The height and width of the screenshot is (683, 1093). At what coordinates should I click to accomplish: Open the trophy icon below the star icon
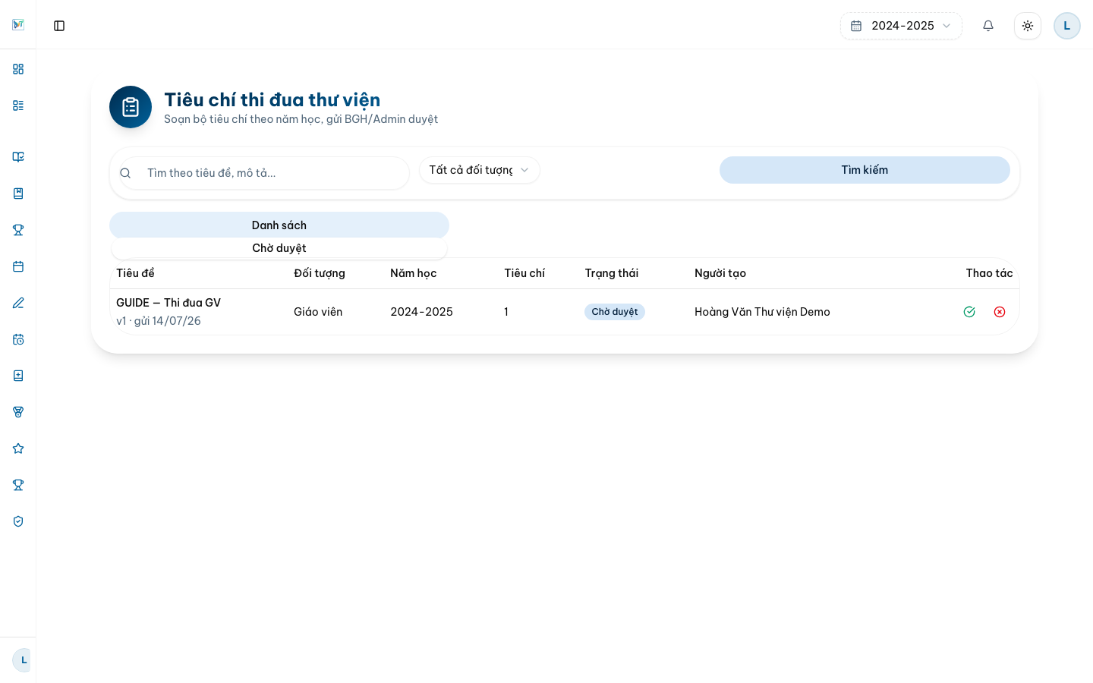click(x=18, y=485)
